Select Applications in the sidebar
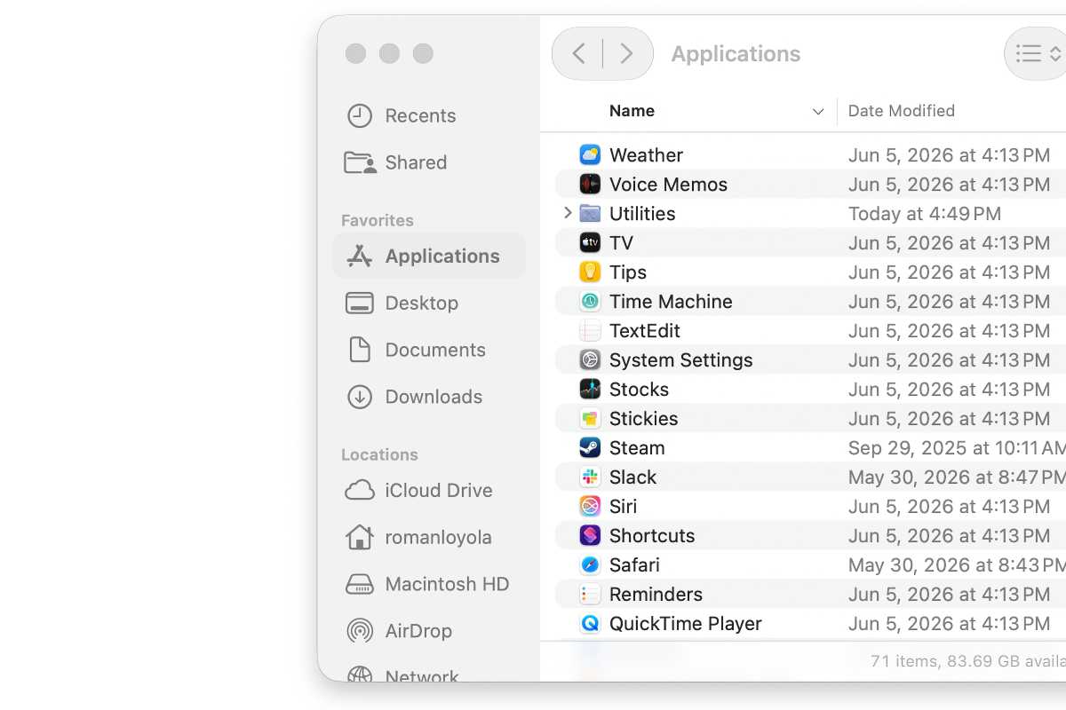1066x710 pixels. coord(429,256)
